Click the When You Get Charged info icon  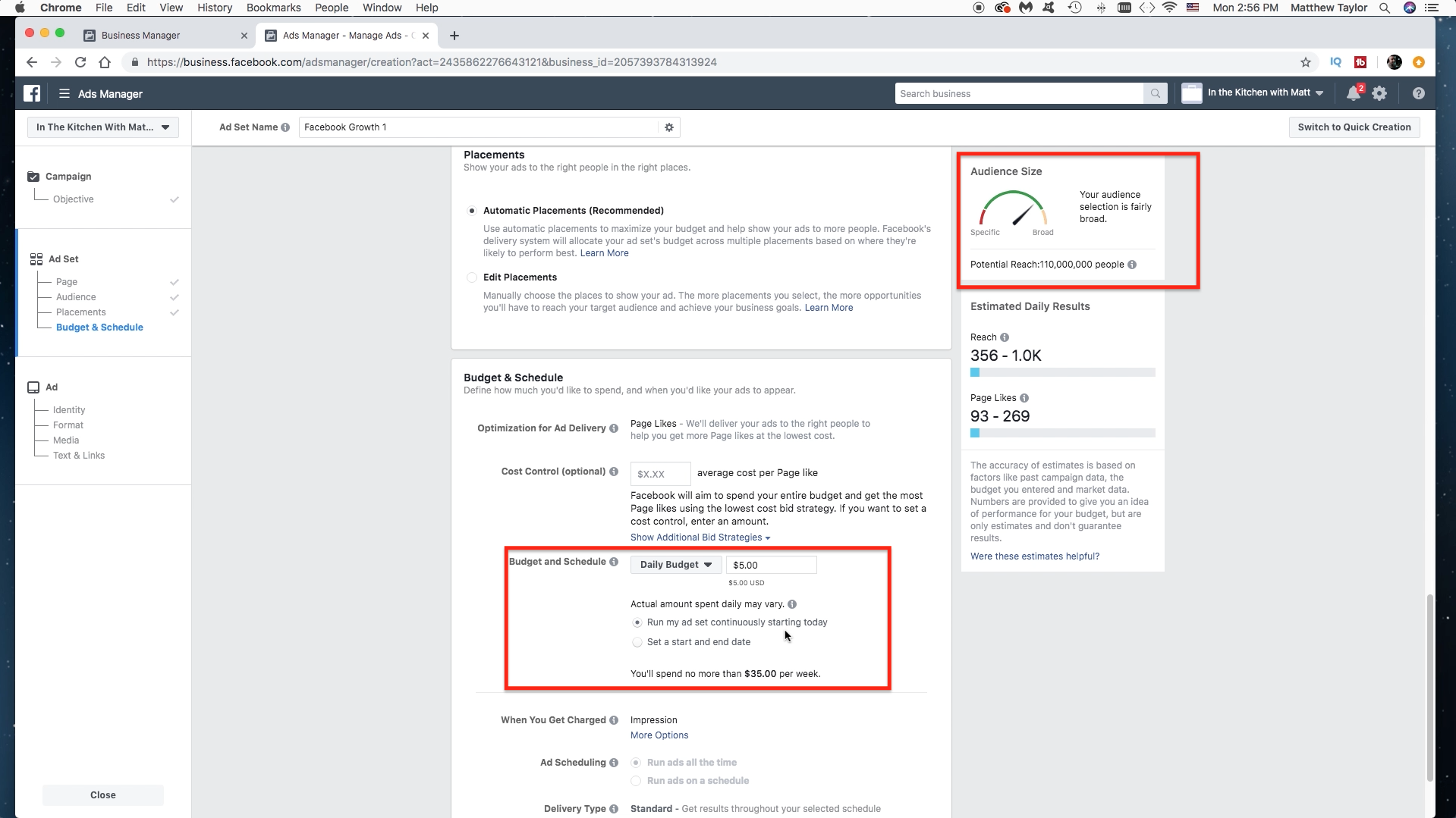(x=614, y=720)
